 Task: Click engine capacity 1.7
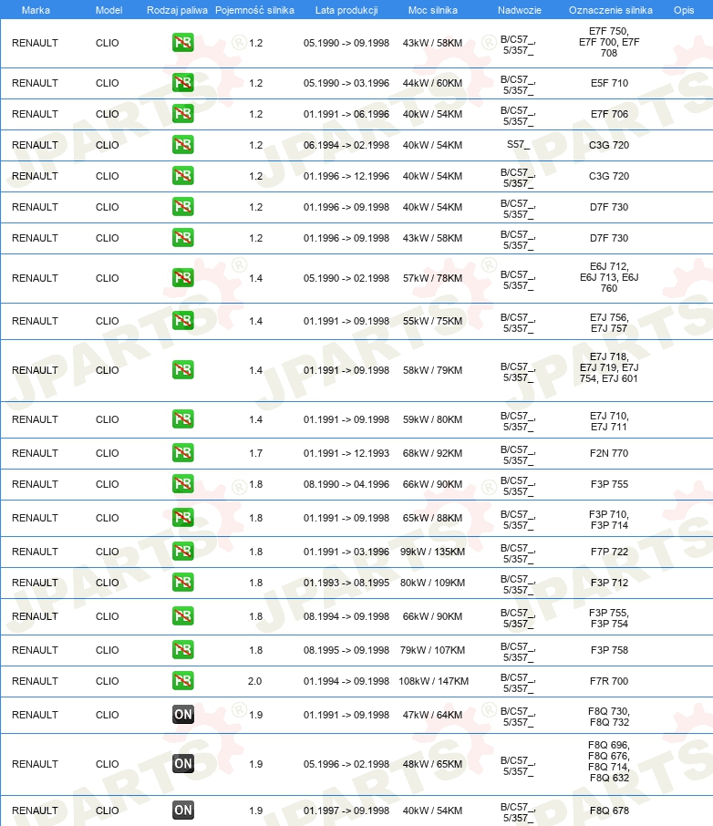(255, 453)
